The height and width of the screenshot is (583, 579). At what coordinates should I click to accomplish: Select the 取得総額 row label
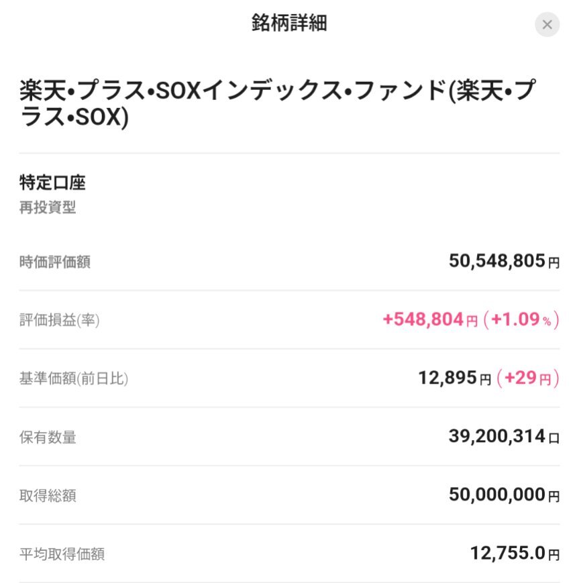(x=48, y=496)
